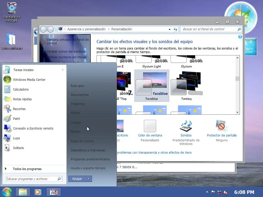Click the Tareas iniciales icon
This screenshot has width=263, height=197.
tap(7, 70)
